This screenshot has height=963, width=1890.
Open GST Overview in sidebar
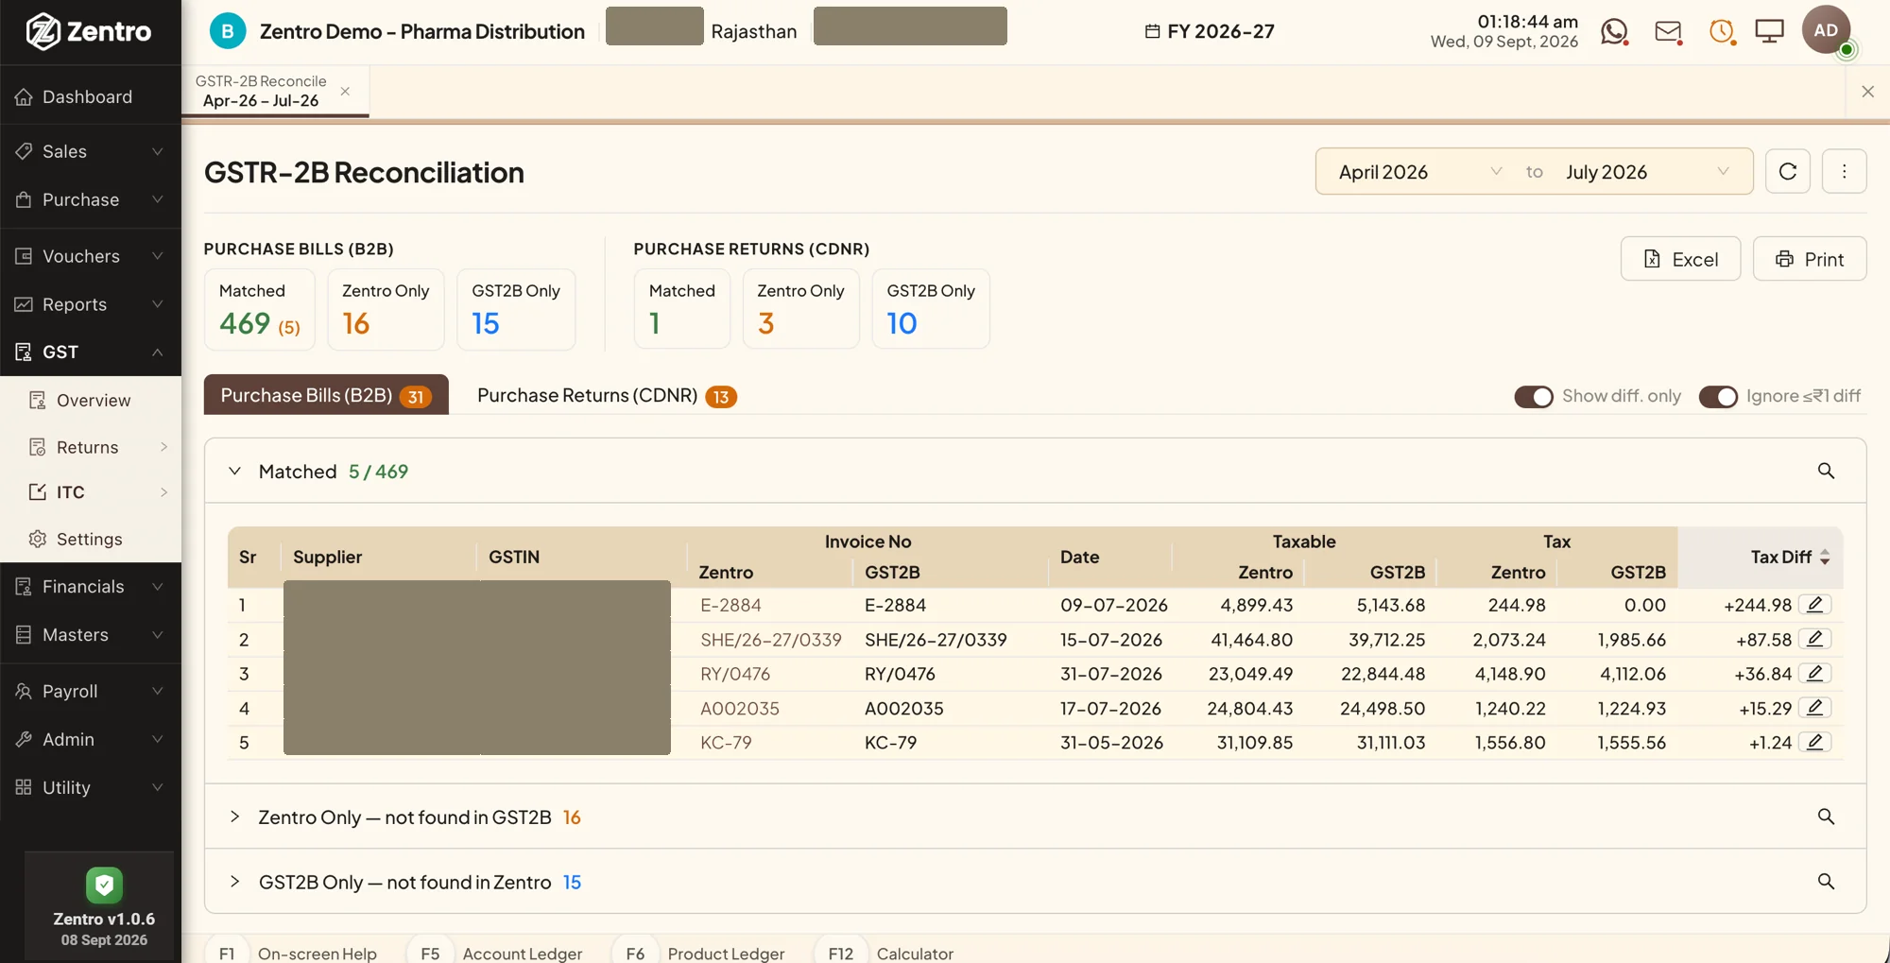[x=93, y=400]
